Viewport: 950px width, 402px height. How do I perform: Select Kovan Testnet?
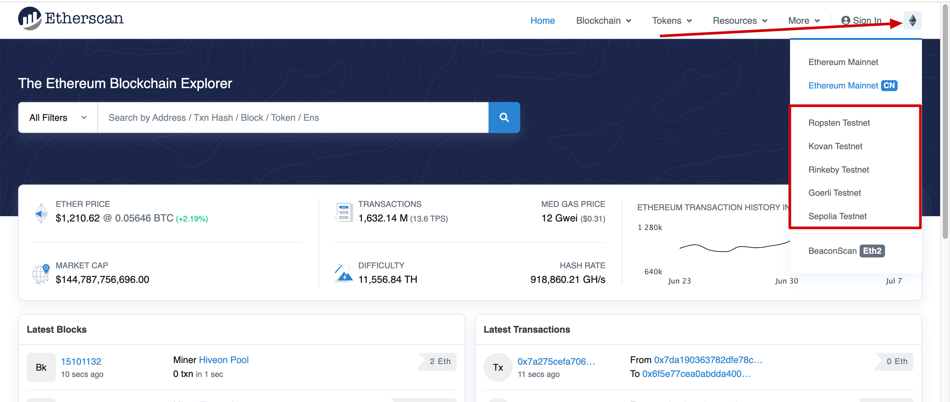(835, 146)
